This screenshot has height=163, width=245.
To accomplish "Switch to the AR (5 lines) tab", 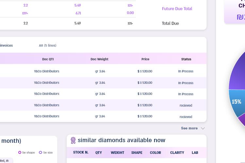I will pos(48,45).
